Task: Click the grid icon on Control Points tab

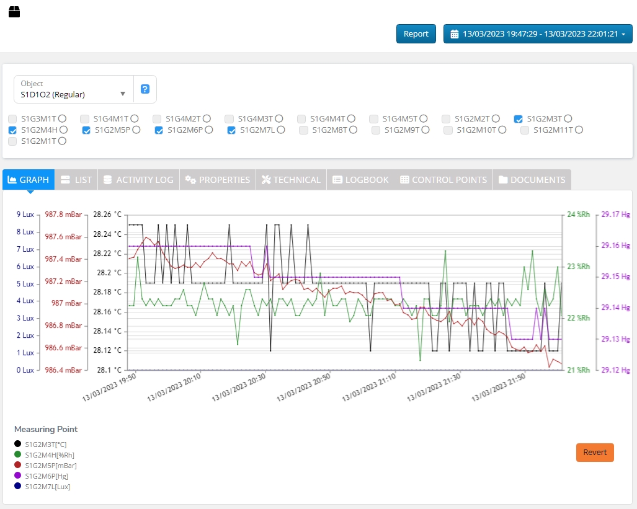Action: [404, 180]
